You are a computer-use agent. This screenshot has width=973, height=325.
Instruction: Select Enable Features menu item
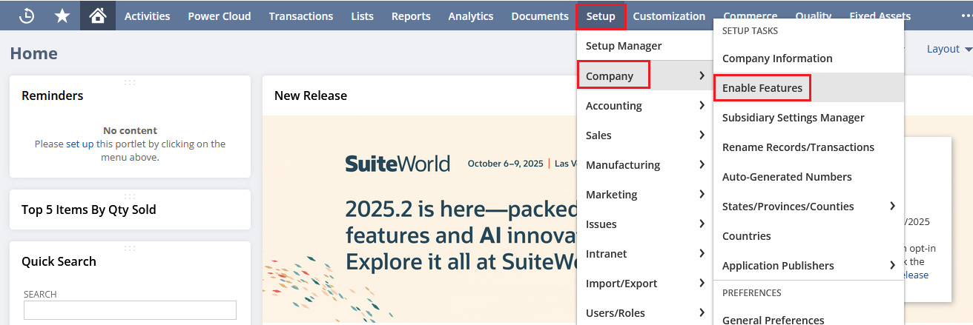coord(762,88)
